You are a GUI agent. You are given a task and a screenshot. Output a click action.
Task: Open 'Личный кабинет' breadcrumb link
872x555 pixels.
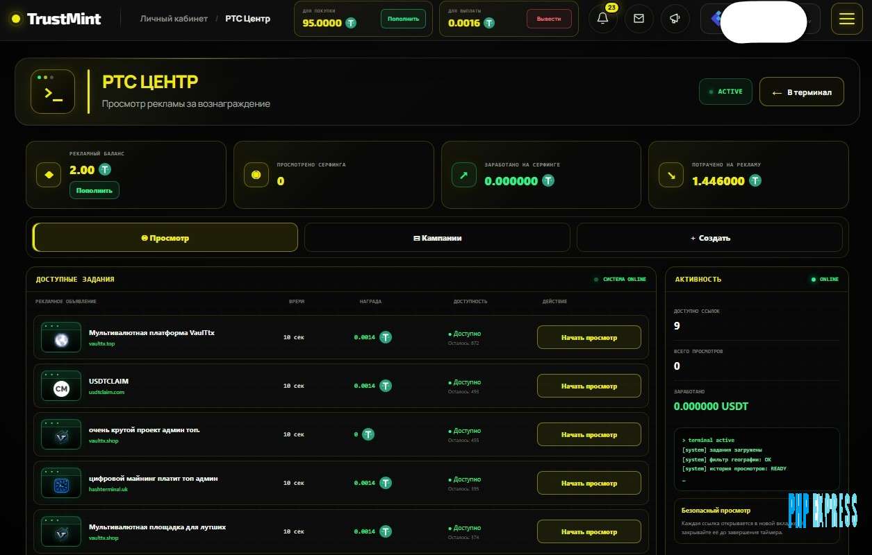pyautogui.click(x=174, y=19)
